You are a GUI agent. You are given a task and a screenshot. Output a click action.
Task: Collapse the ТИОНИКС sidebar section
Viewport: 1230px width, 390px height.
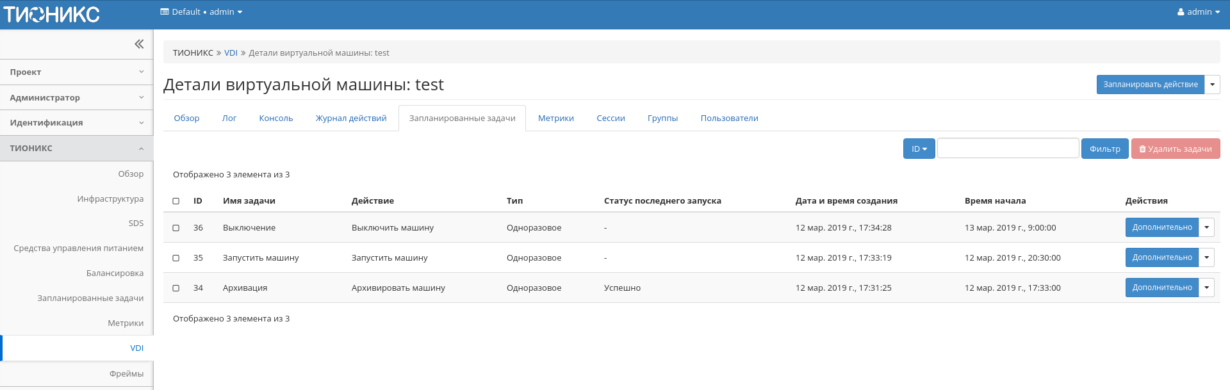tap(76, 149)
